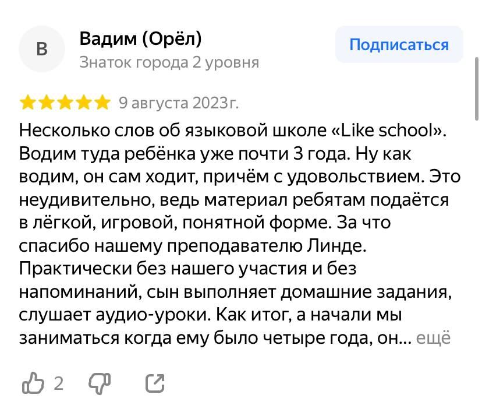This screenshot has height=412, width=482.
Task: Share the review via arrow icon
Action: [155, 383]
